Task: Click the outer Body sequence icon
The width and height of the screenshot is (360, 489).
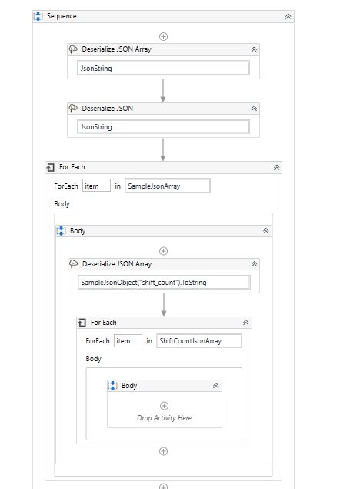Action: (62, 231)
